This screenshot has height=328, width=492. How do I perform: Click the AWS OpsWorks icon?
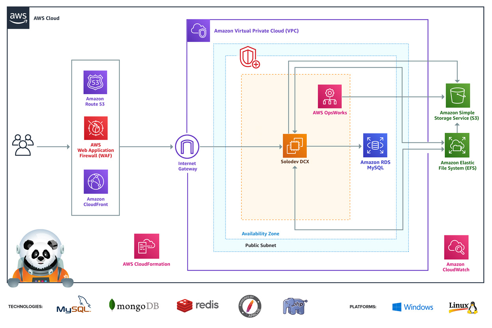(330, 96)
